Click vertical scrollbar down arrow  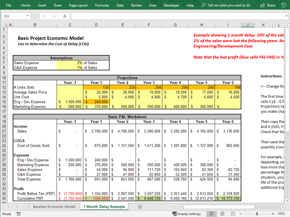pos(287,201)
